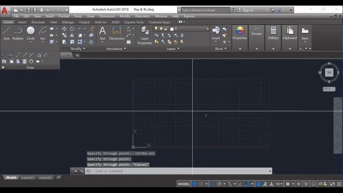
Task: Click the Insert block icon
Action: pyautogui.click(x=215, y=33)
